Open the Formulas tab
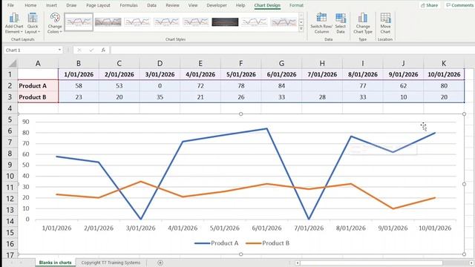The height and width of the screenshot is (267, 475). [x=128, y=5]
